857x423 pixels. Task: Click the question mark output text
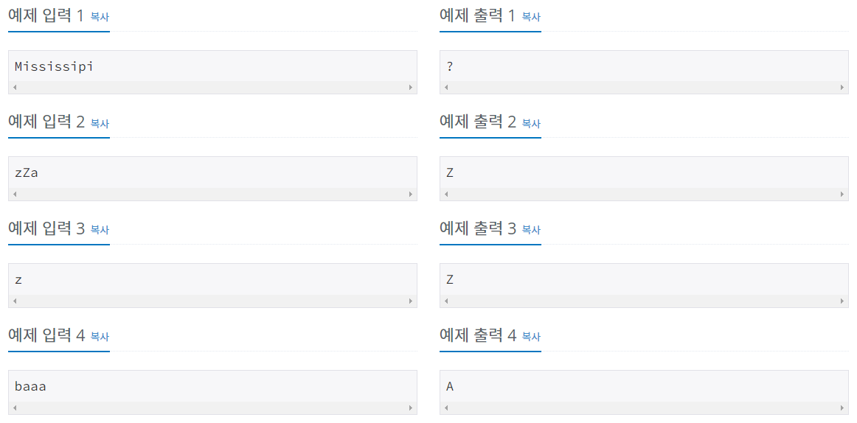450,66
